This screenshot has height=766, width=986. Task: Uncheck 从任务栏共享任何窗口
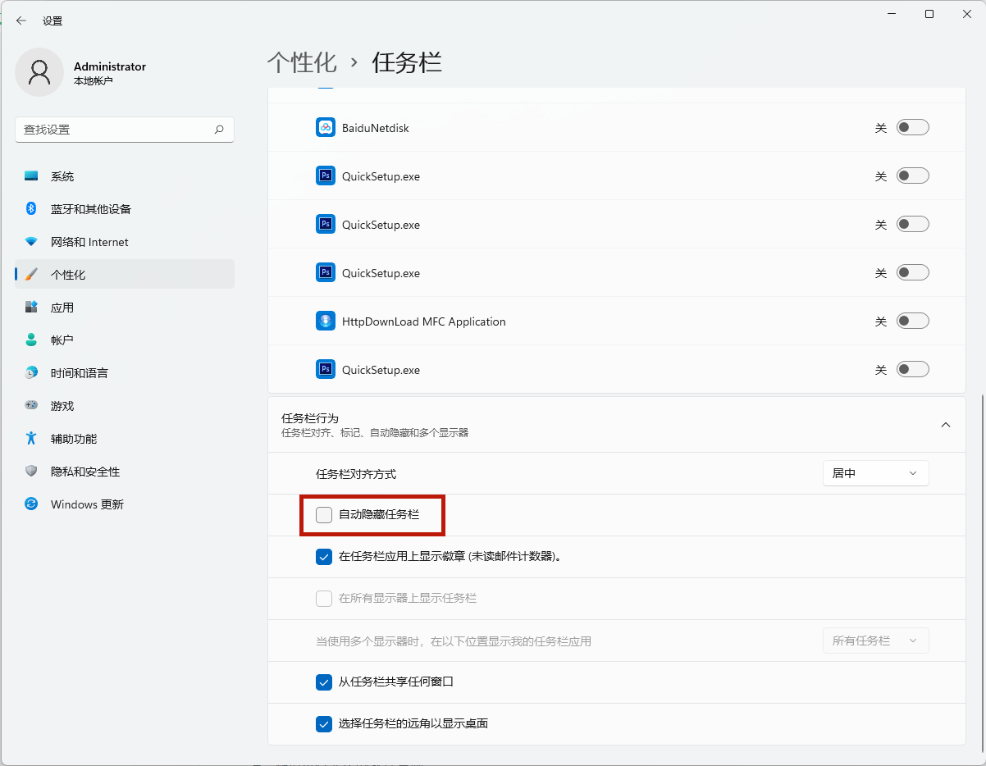323,682
